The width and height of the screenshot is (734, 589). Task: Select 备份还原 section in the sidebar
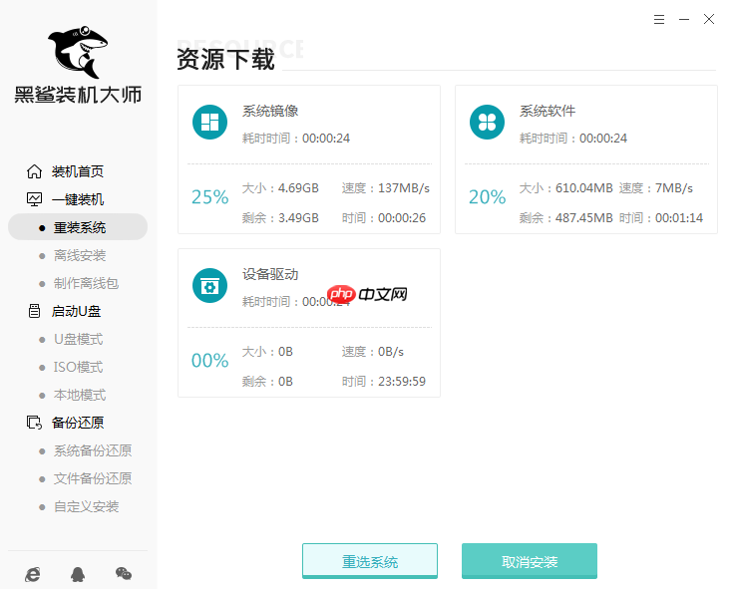[x=78, y=423]
